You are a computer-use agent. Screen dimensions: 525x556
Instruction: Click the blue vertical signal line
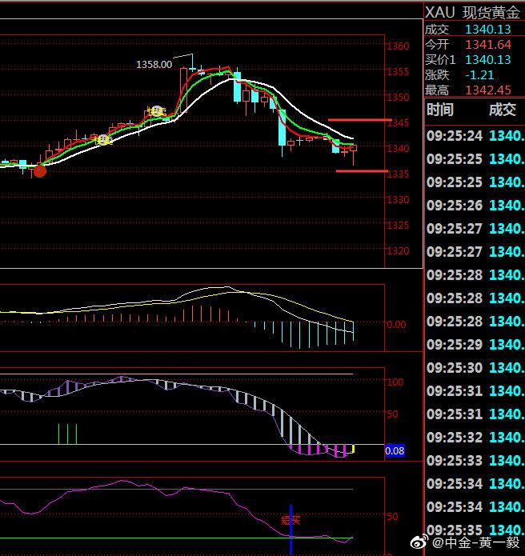tap(291, 529)
